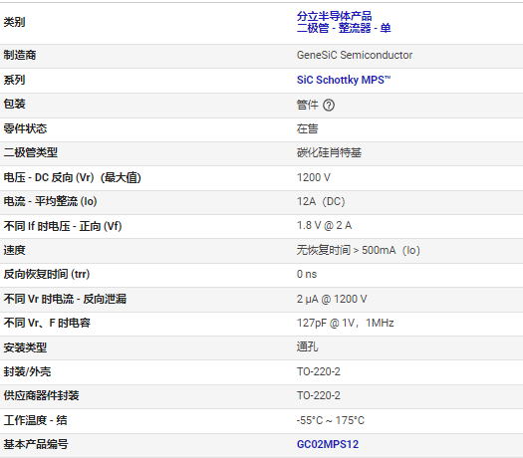Click the 2 µA @ 1200 V leakage value
This screenshot has height=458, width=523.
[x=332, y=299]
